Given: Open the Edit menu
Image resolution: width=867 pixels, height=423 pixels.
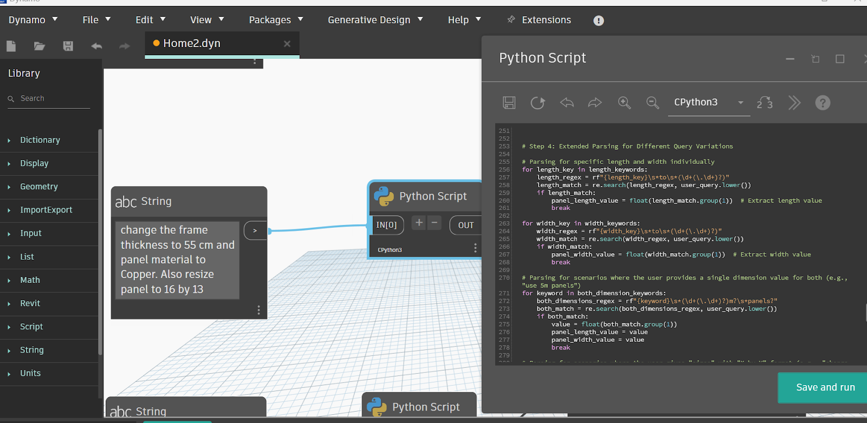Looking at the screenshot, I should tap(150, 20).
